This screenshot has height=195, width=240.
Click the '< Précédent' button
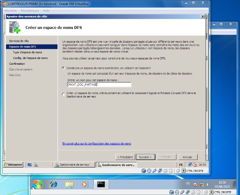click(x=125, y=157)
